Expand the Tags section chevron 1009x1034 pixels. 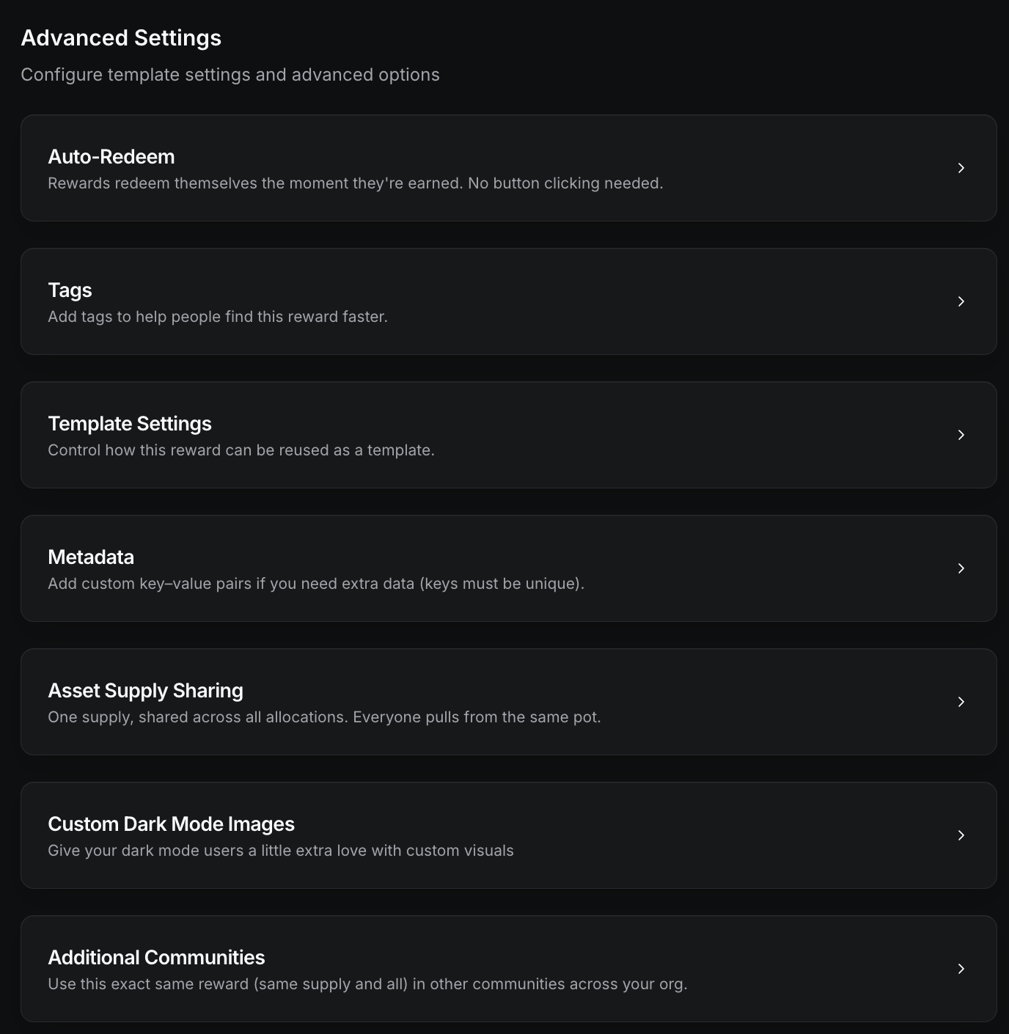coord(961,301)
